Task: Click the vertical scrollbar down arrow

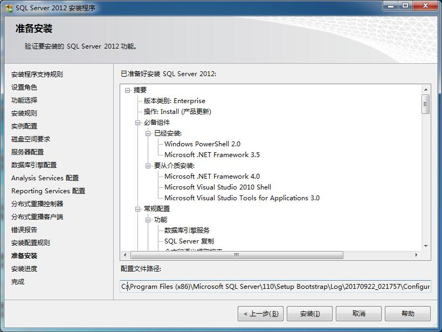Action: pyautogui.click(x=426, y=246)
